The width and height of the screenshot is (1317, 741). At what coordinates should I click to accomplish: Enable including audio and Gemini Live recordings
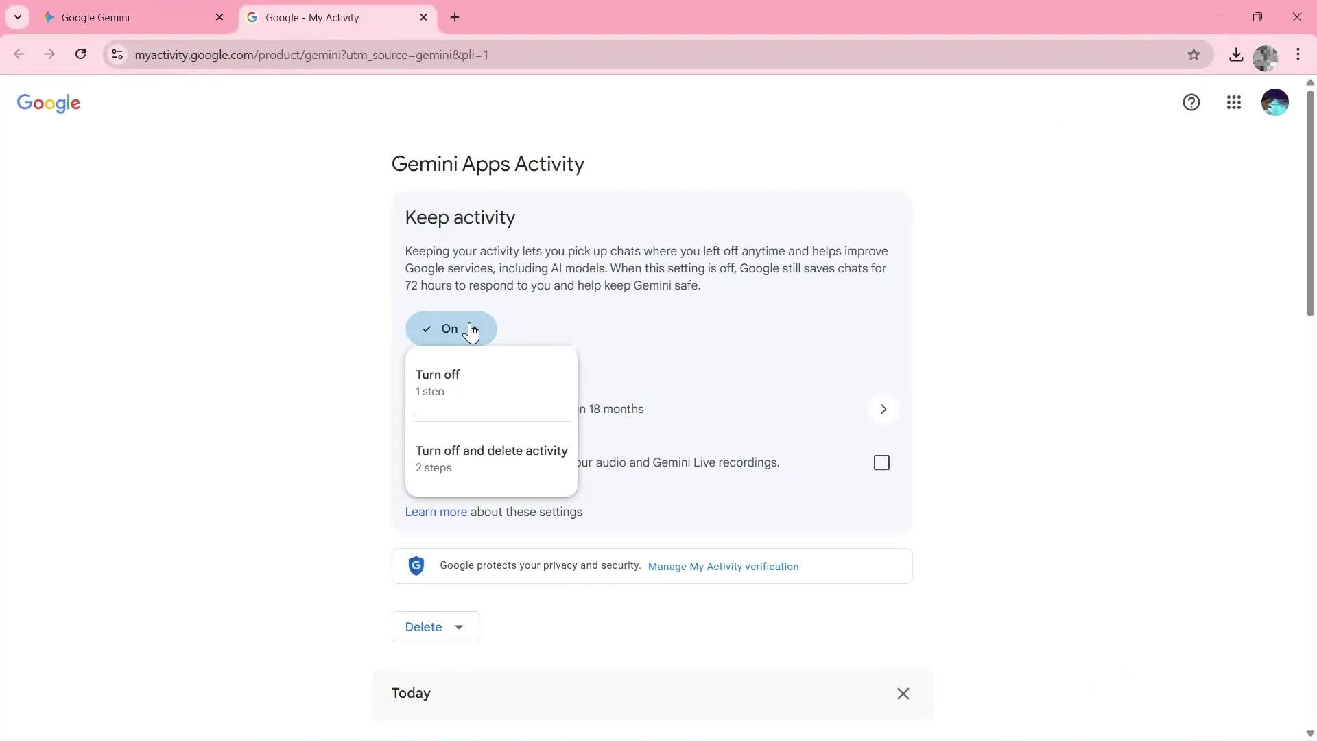[881, 462]
